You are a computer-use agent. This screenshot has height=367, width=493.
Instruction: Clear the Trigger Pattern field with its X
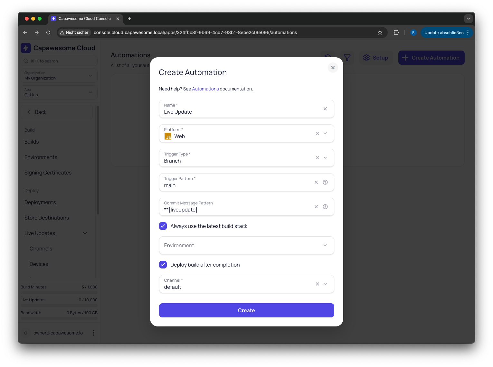click(x=316, y=182)
